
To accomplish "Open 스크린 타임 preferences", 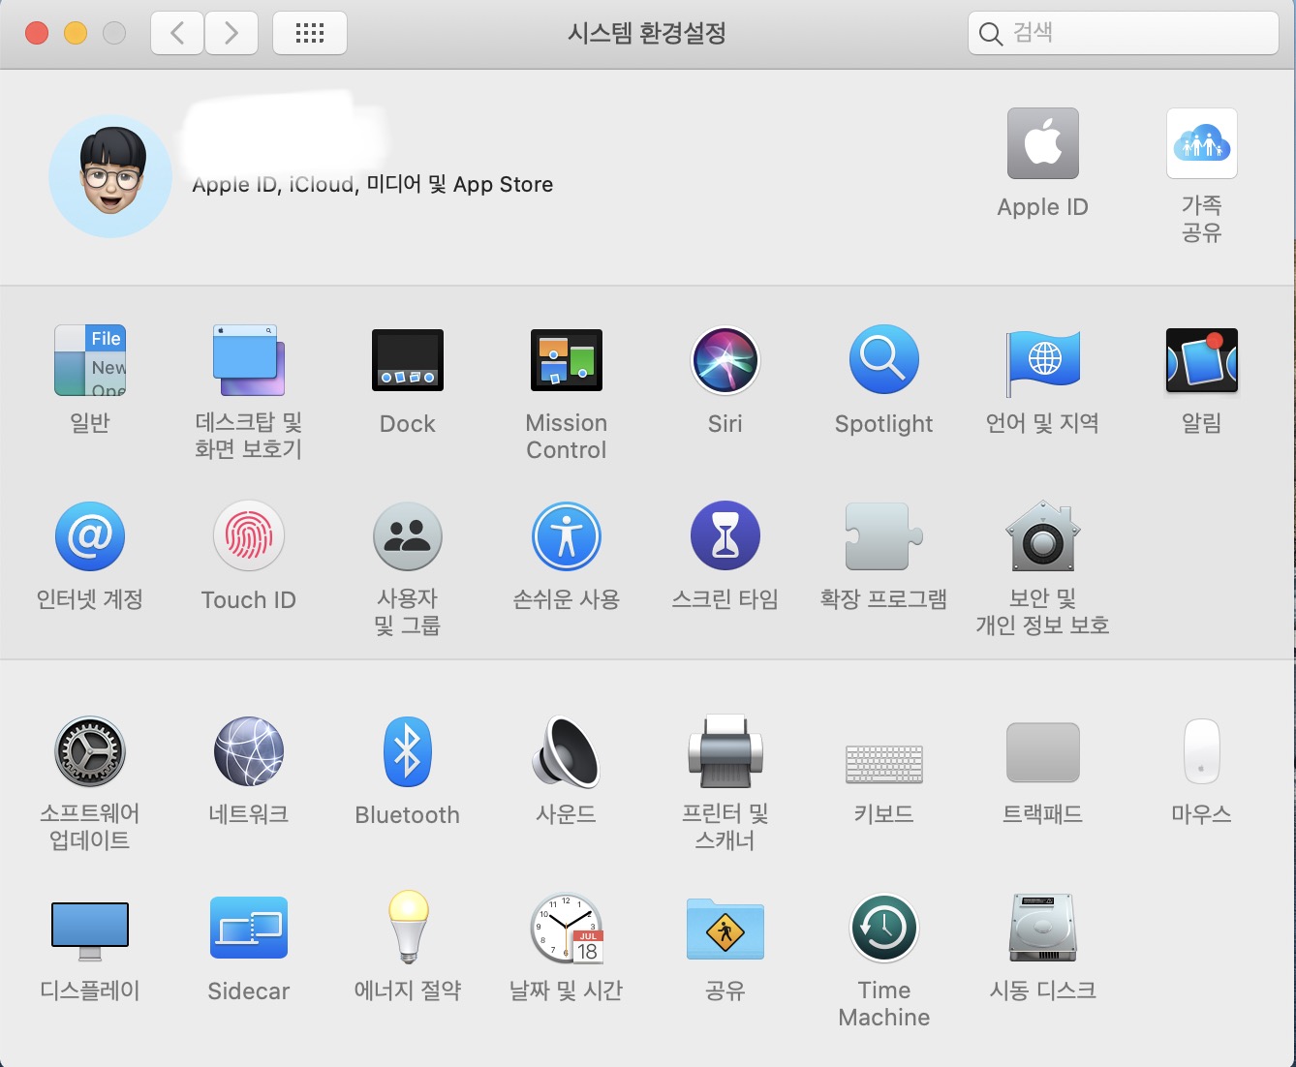I will coord(725,536).
